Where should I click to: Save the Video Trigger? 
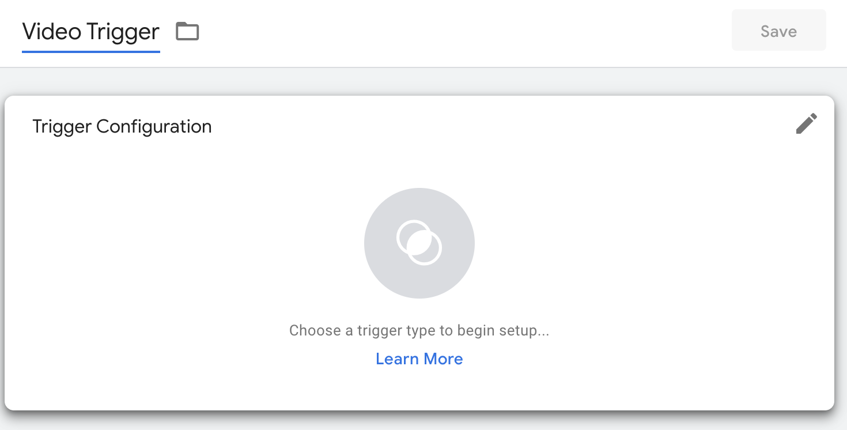coord(778,31)
